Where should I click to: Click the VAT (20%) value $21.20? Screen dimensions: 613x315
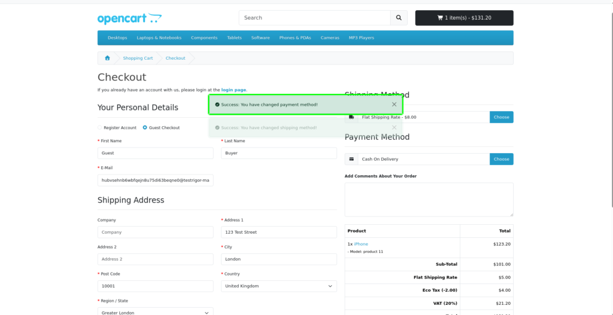[x=503, y=303]
